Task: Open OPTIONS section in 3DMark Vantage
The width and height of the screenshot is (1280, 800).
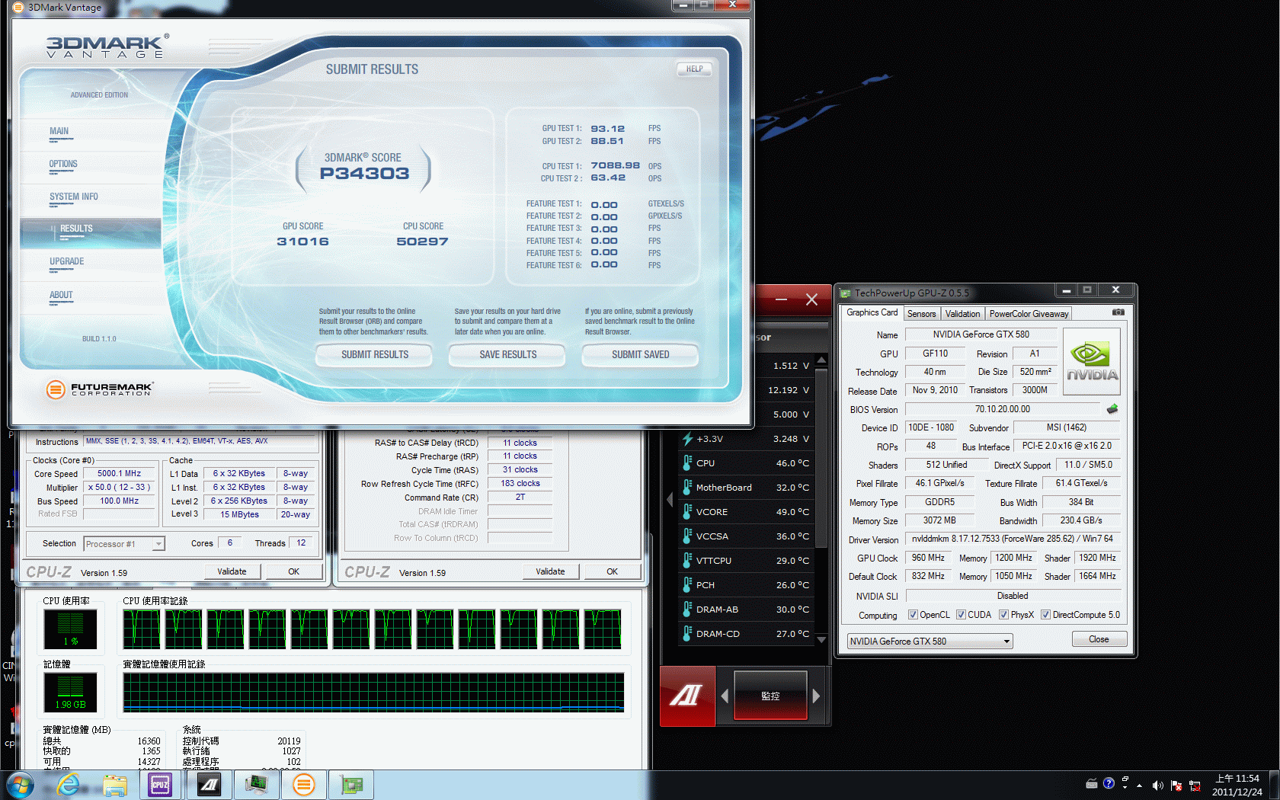Action: [63, 164]
